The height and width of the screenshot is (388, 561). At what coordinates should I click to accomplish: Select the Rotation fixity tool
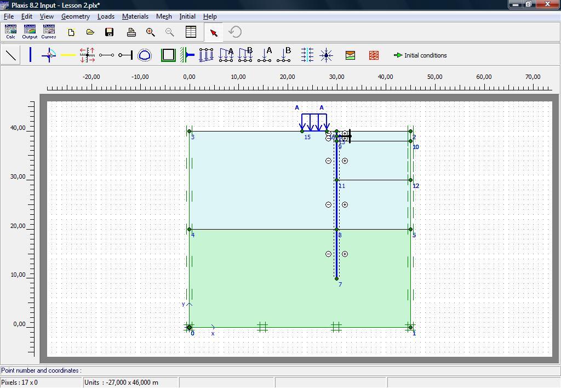pos(187,55)
